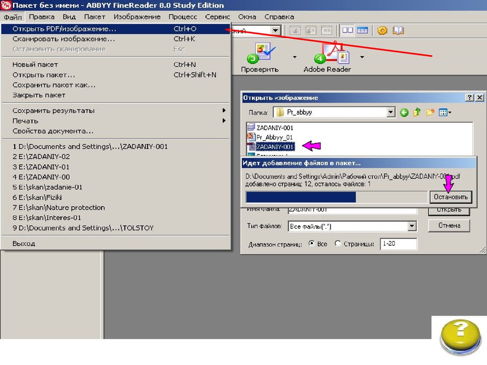Click the Adobe Reader step 4 icon
This screenshot has width=487, height=365.
332,53
